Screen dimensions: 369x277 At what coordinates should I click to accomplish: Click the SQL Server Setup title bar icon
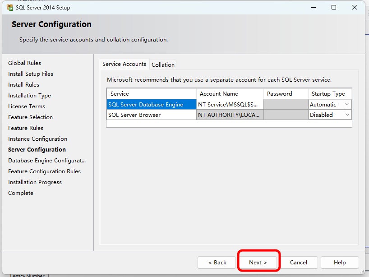click(x=9, y=7)
